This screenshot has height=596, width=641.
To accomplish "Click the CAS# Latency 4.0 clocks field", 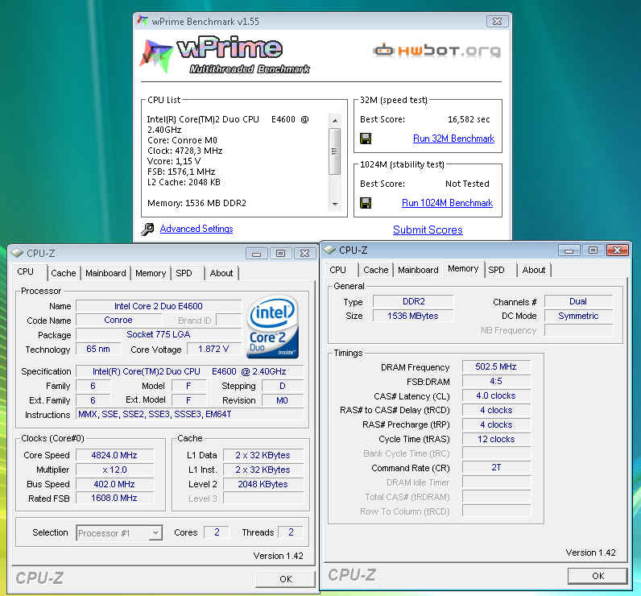I will [496, 395].
